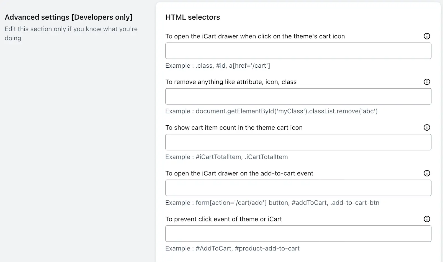443x262 pixels.
Task: Focus the add-to-cart event selector input
Action: click(x=298, y=188)
